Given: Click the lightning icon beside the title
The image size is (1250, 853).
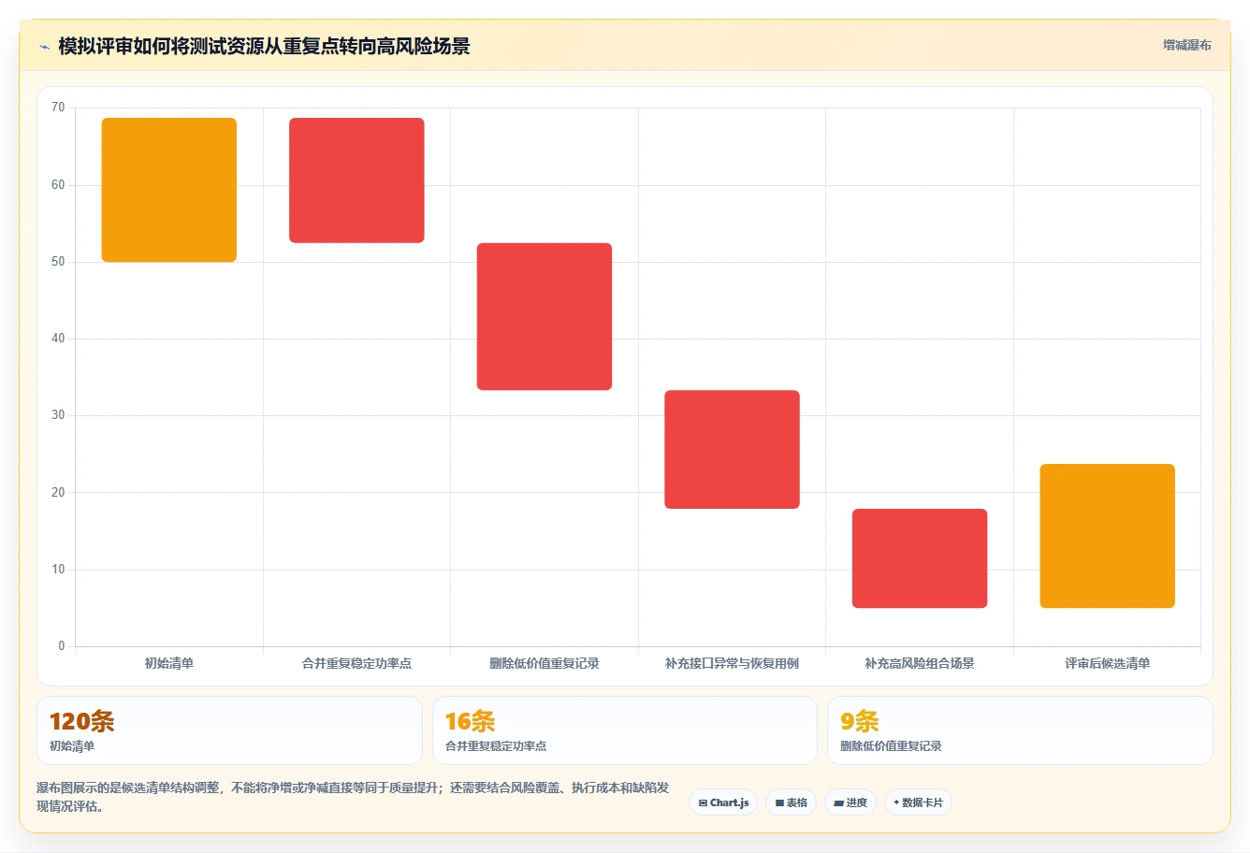Looking at the screenshot, I should coord(44,47).
